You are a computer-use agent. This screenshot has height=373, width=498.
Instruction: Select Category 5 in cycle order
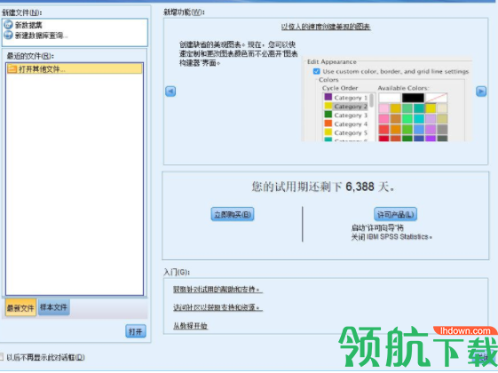pos(345,133)
